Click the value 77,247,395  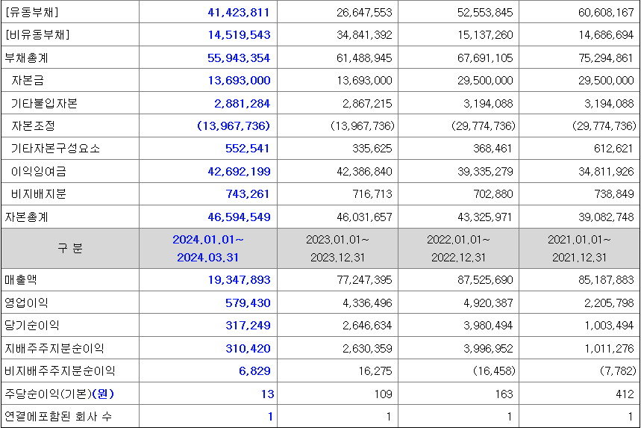(364, 279)
